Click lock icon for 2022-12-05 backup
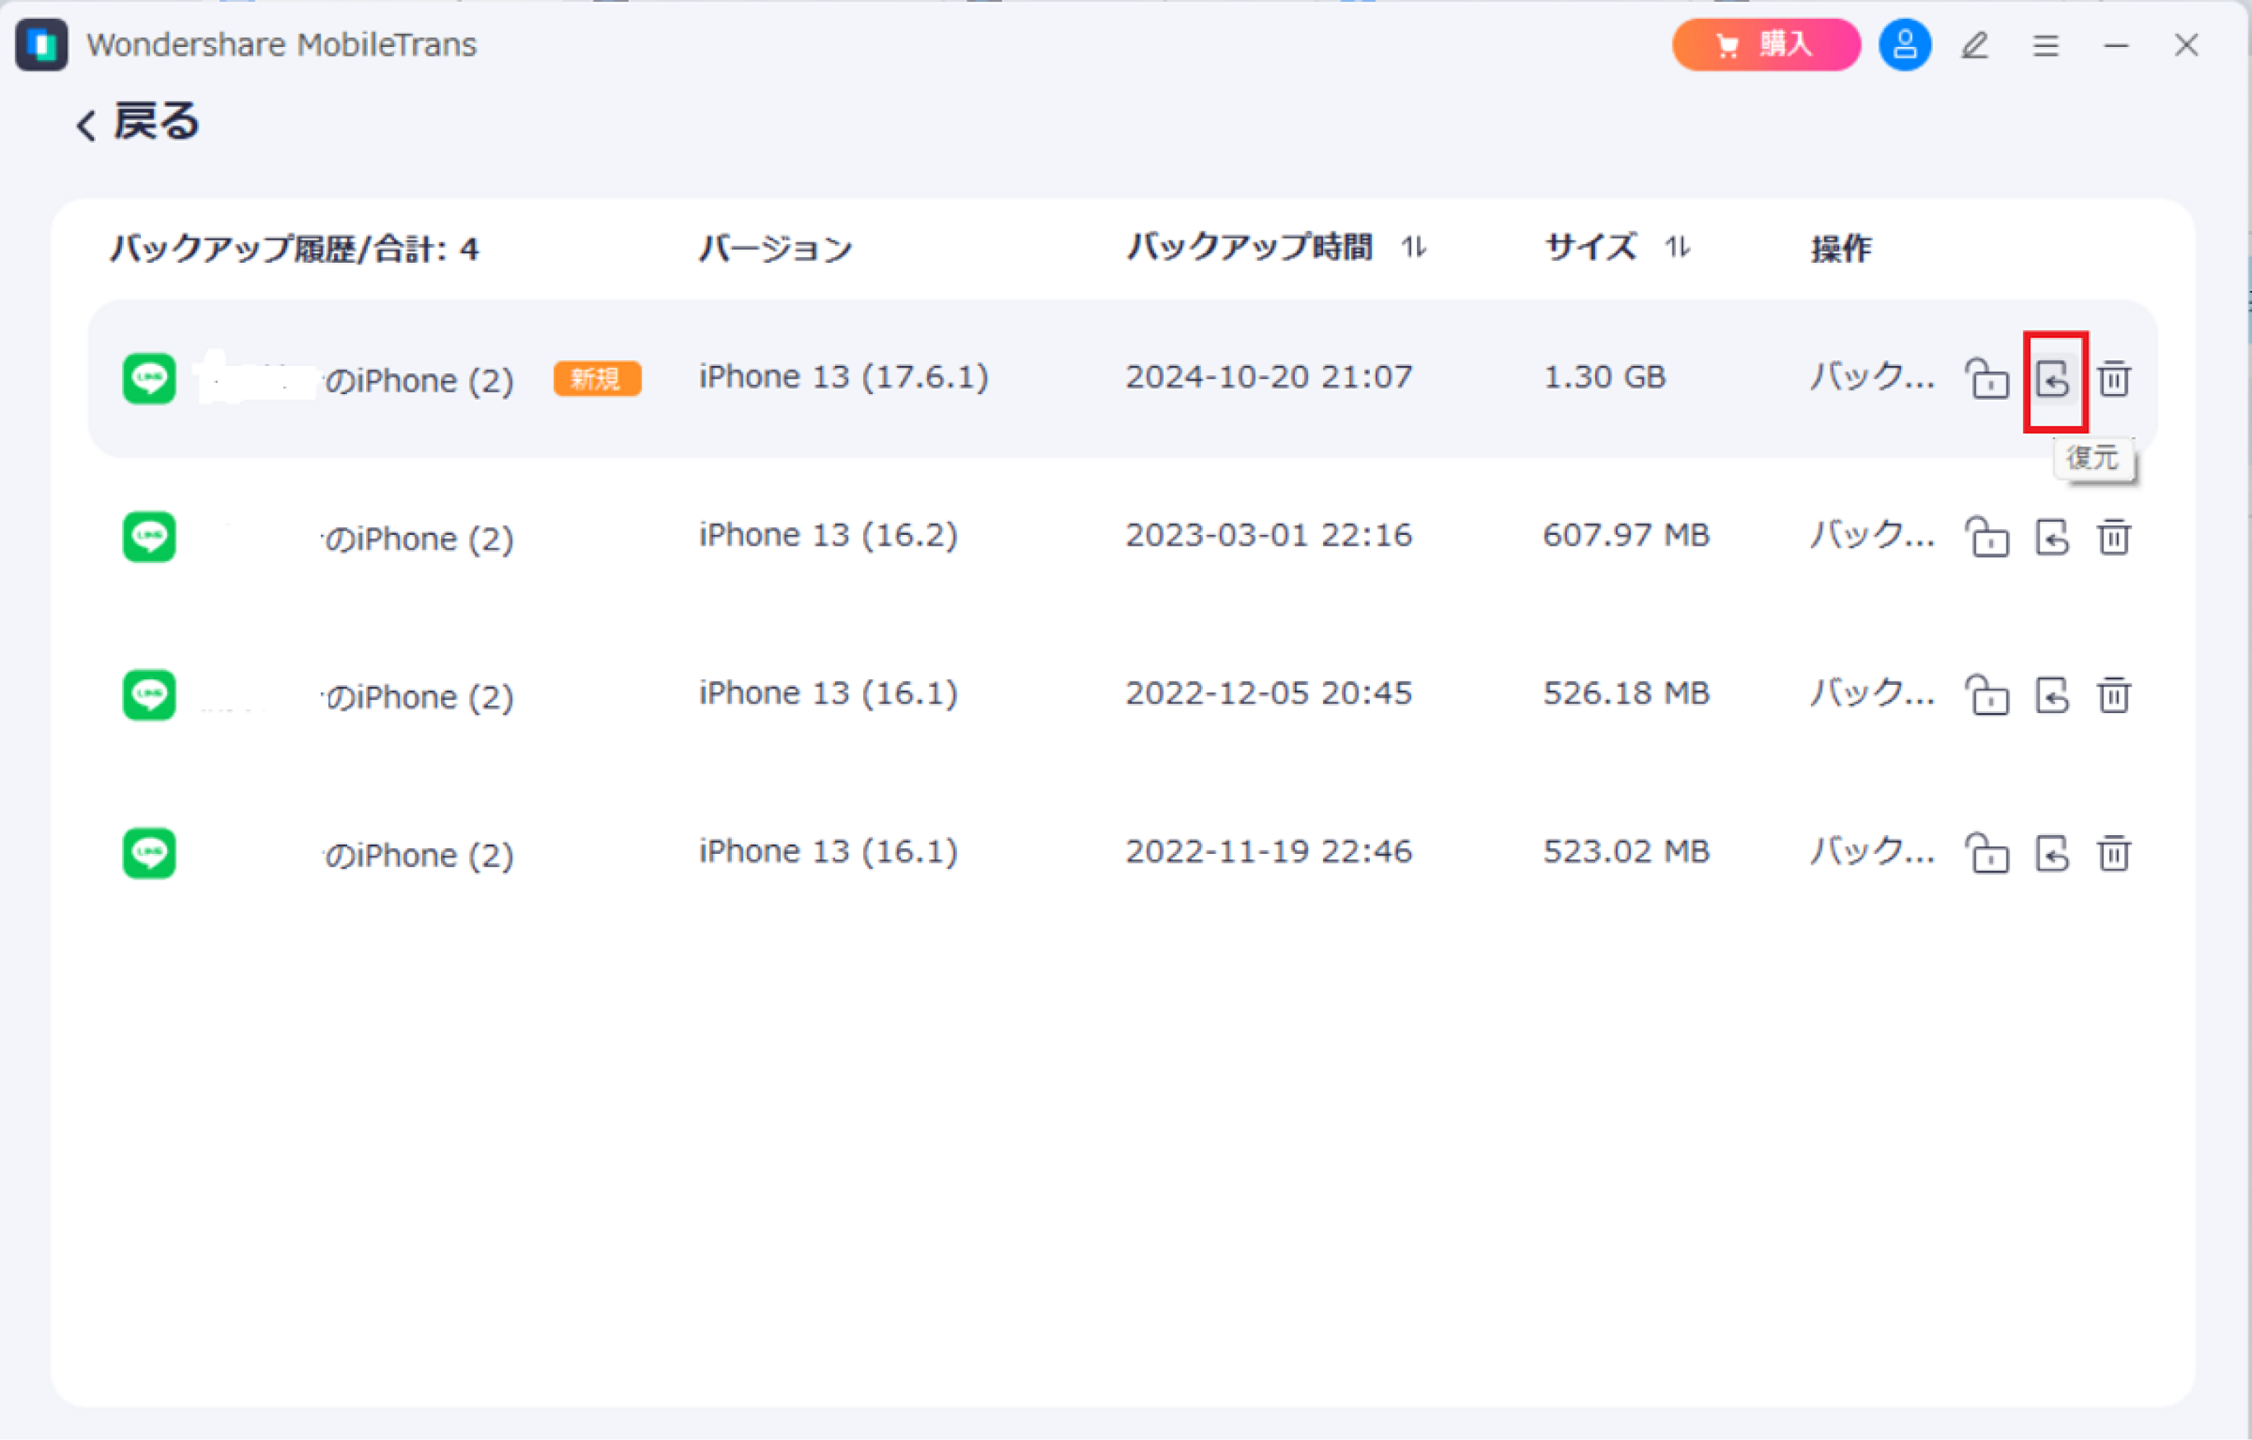 1986,695
